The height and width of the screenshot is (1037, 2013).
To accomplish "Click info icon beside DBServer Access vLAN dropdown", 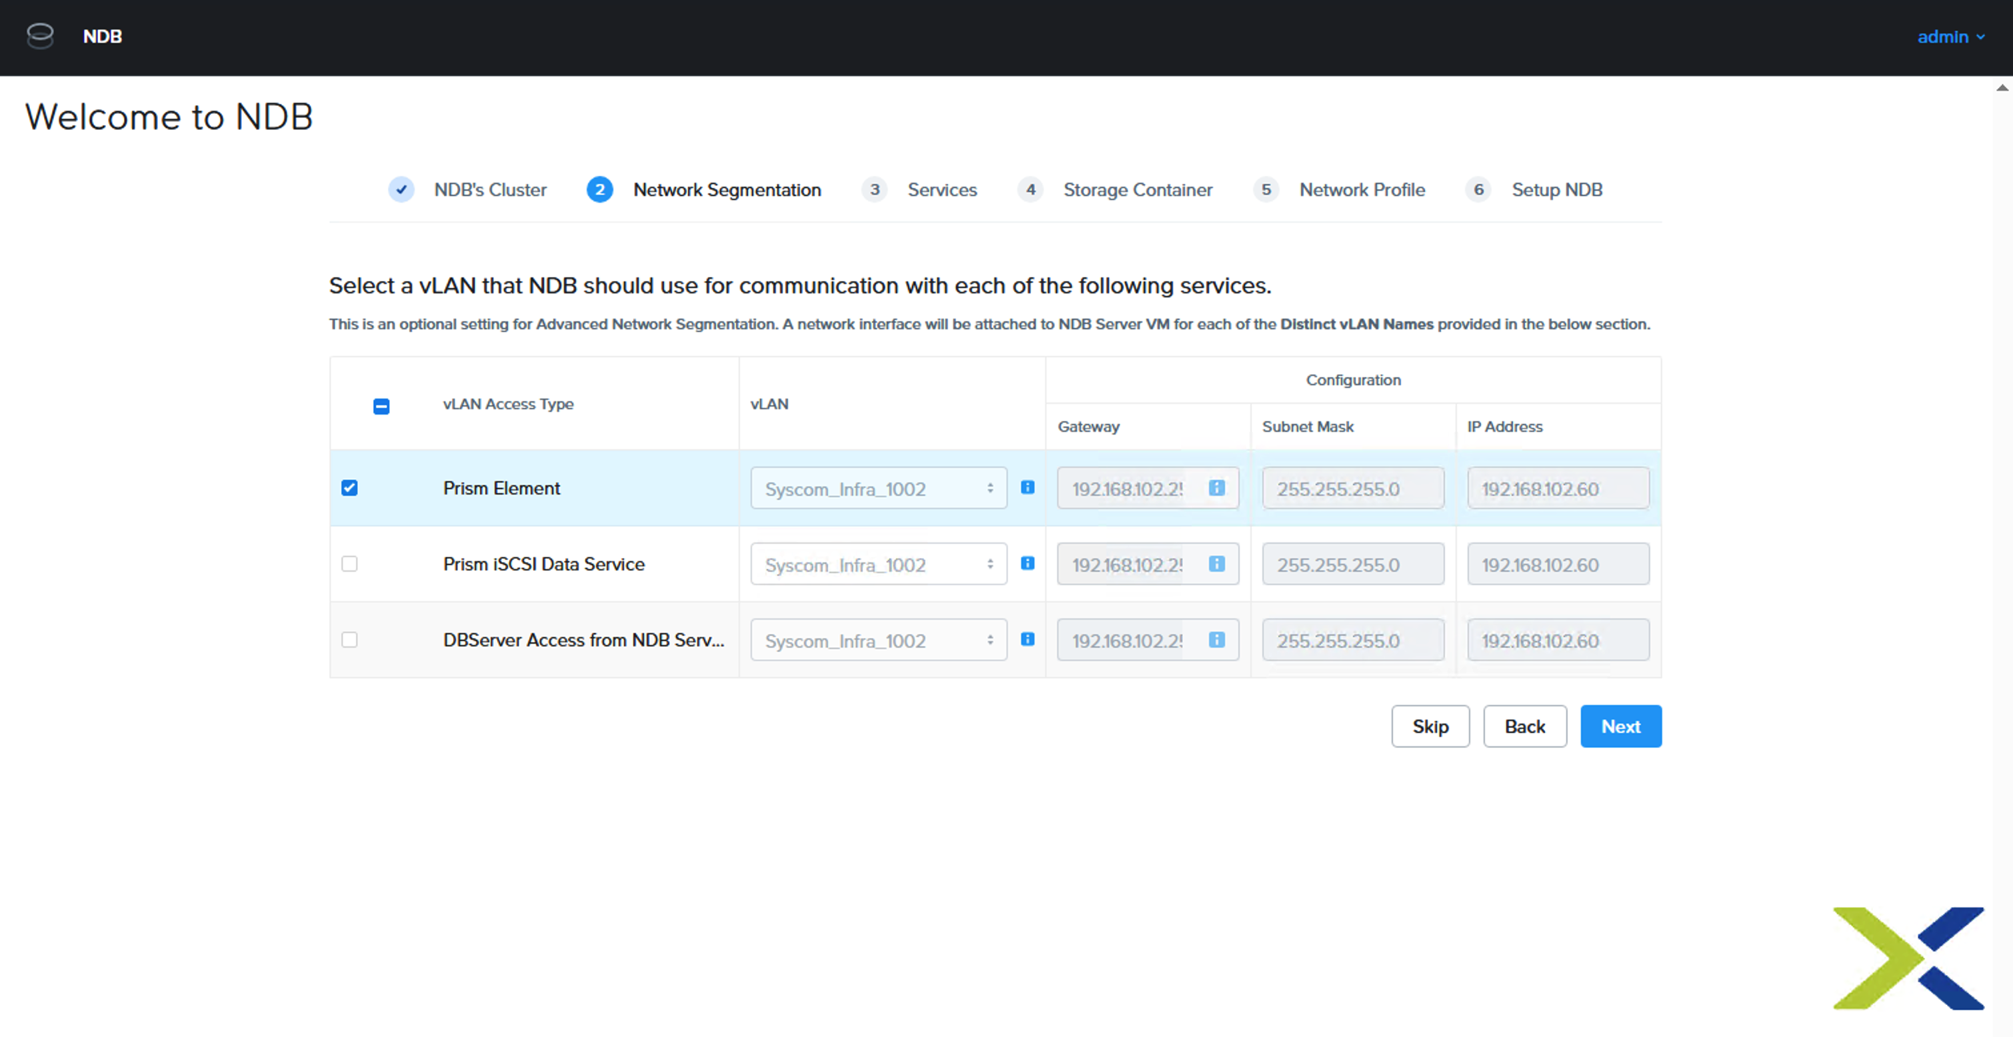I will click(1028, 639).
